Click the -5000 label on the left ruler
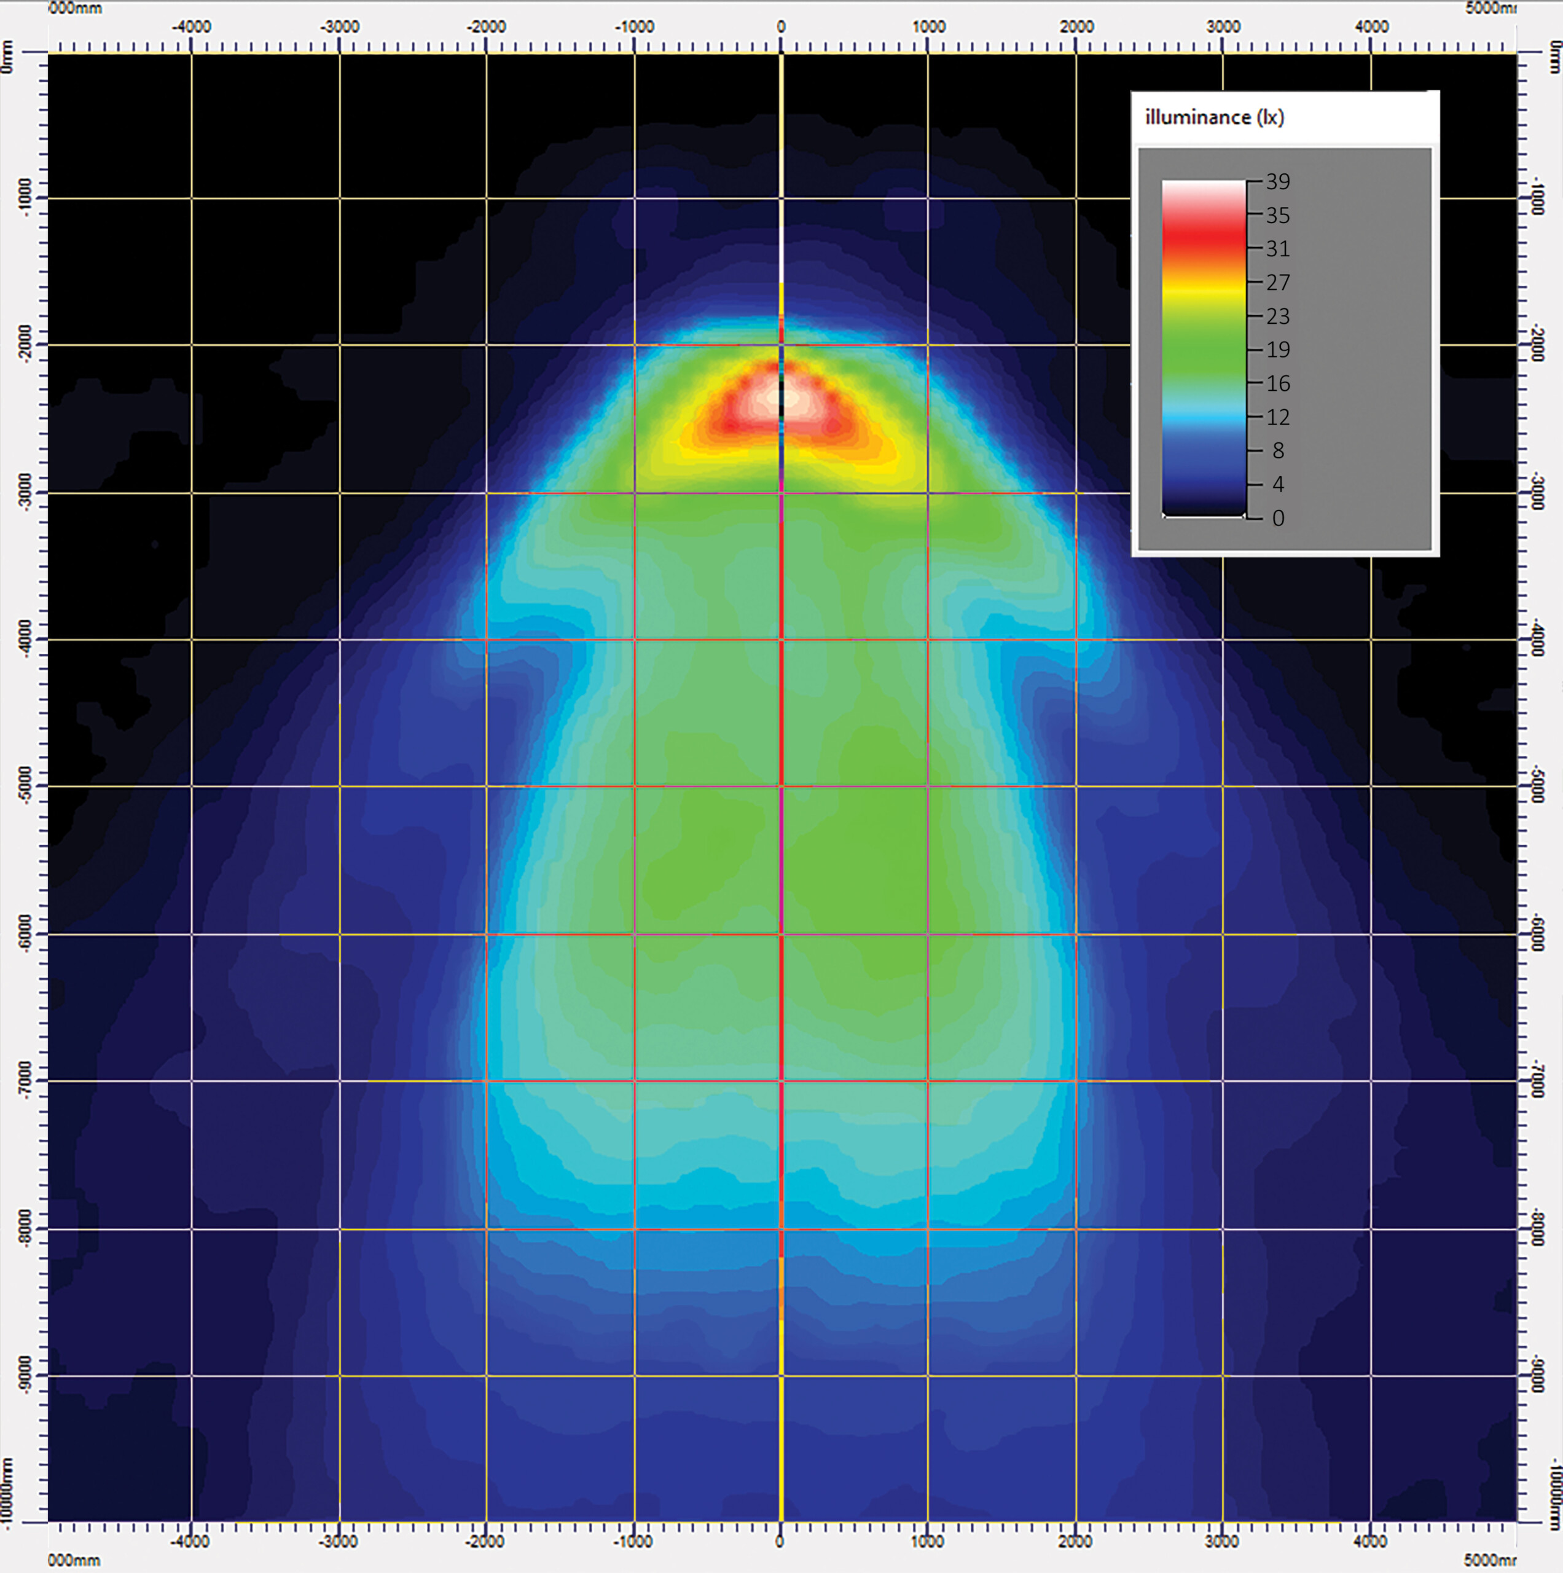The width and height of the screenshot is (1563, 1573). [x=25, y=785]
